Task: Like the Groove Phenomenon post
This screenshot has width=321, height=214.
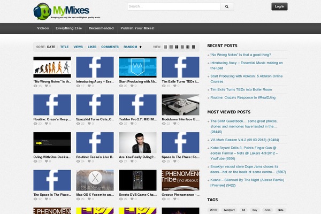Action: [x=175, y=199]
